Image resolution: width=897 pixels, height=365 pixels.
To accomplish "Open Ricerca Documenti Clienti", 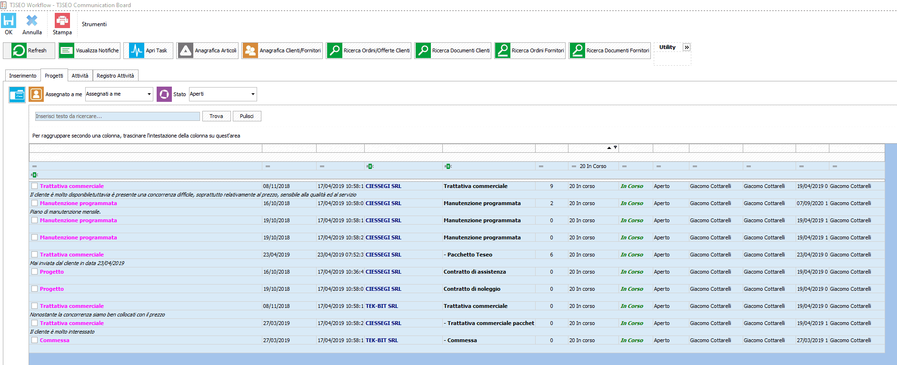I will click(453, 50).
